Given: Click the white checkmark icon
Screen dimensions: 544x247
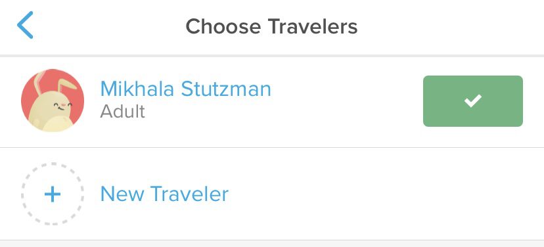Looking at the screenshot, I should [473, 101].
